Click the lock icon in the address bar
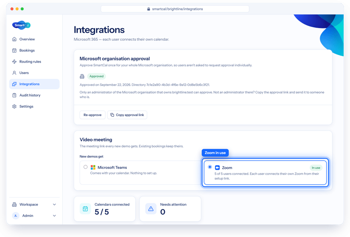350x237 pixels. click(x=149, y=9)
